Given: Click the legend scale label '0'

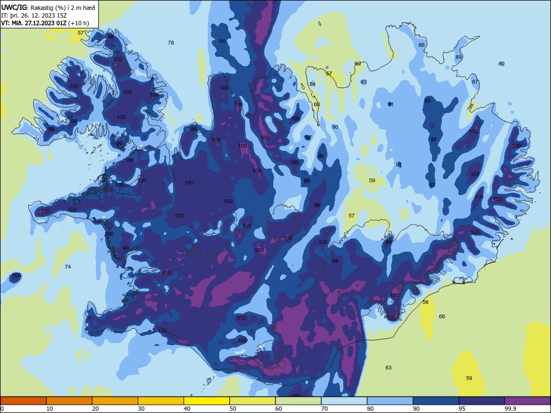Looking at the screenshot, I should pos(2,409).
